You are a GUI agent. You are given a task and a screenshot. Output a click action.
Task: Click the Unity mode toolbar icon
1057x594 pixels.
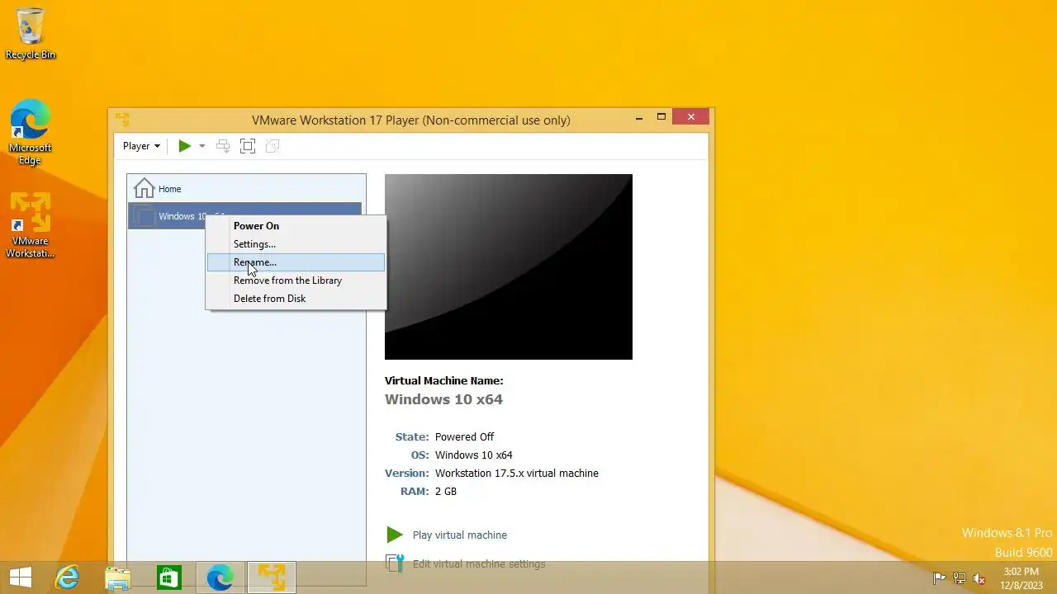tap(273, 146)
